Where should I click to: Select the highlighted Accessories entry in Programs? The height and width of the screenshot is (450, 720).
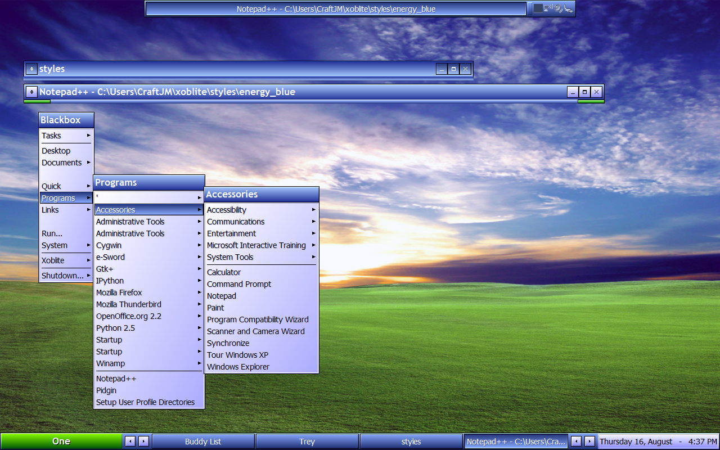pyautogui.click(x=148, y=210)
